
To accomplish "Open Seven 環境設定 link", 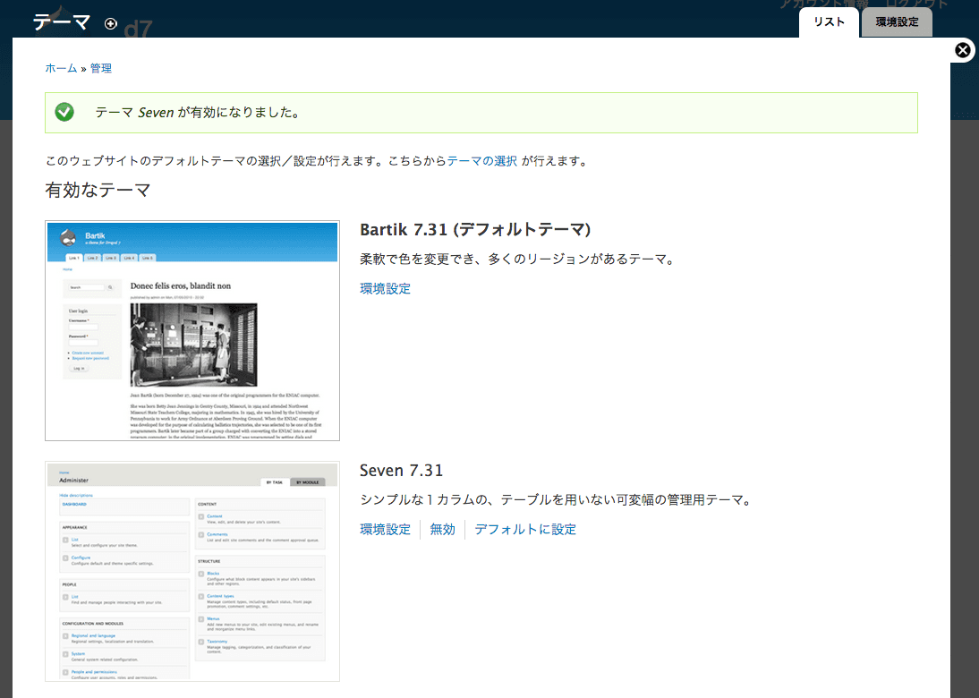I will (385, 530).
